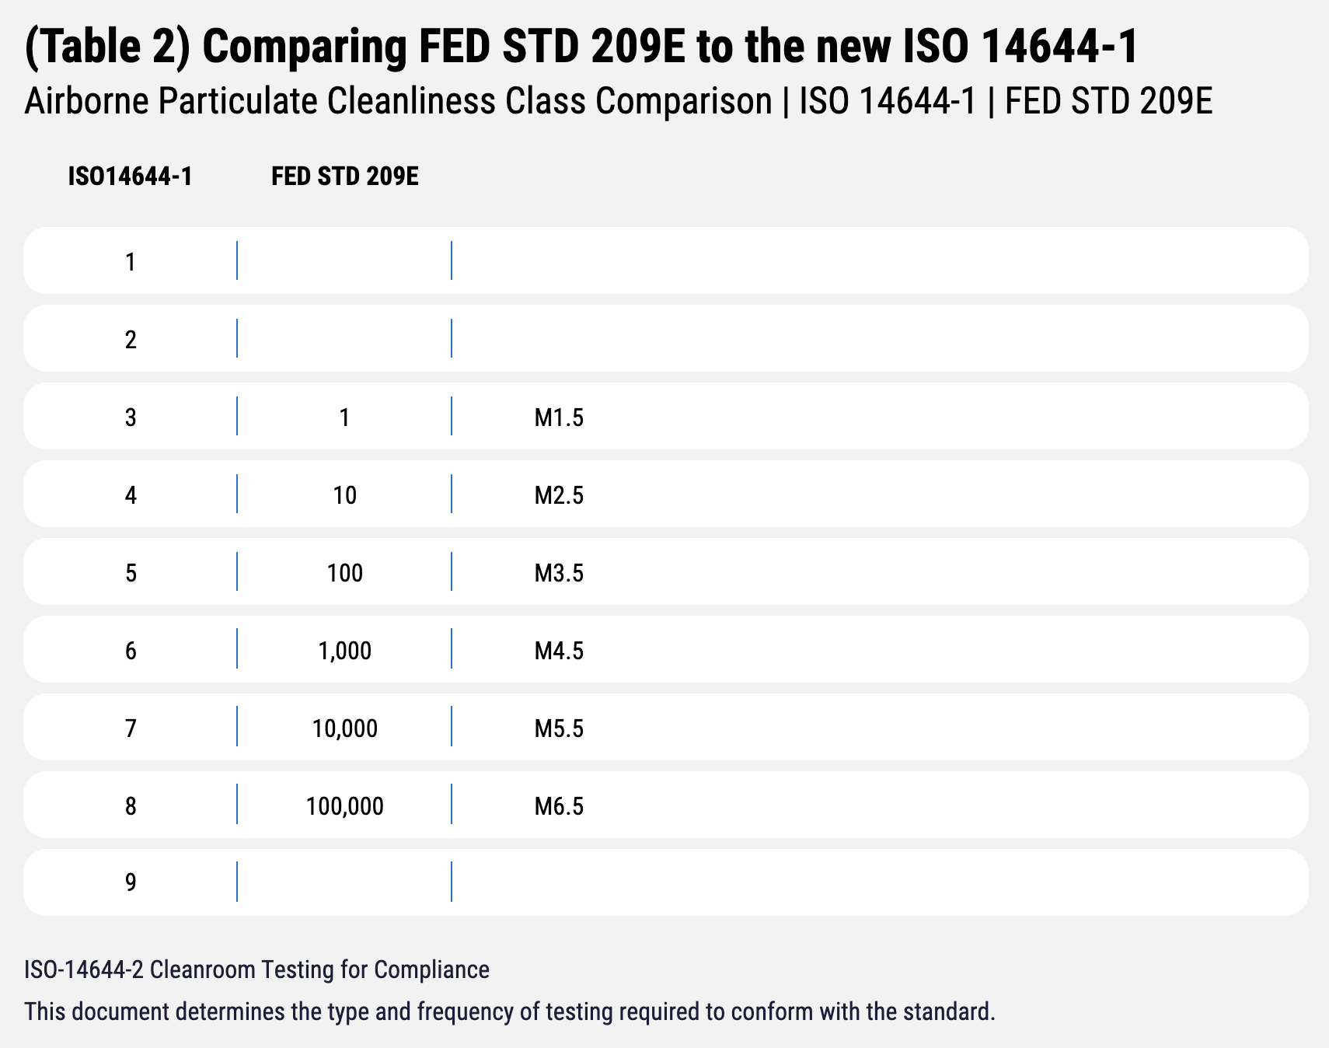This screenshot has width=1329, height=1048.
Task: Click the ISO-14644-2 Cleanroom Testing for Compliance text
Action: point(256,969)
